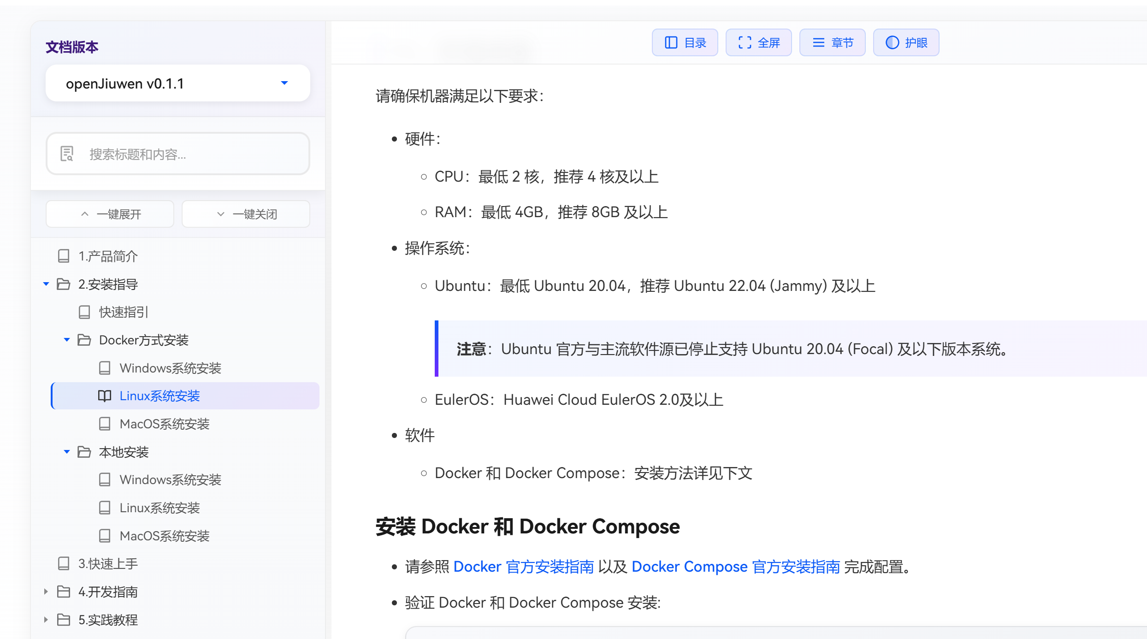Click the search icon in the sidebar search box
1147x639 pixels.
[67, 154]
